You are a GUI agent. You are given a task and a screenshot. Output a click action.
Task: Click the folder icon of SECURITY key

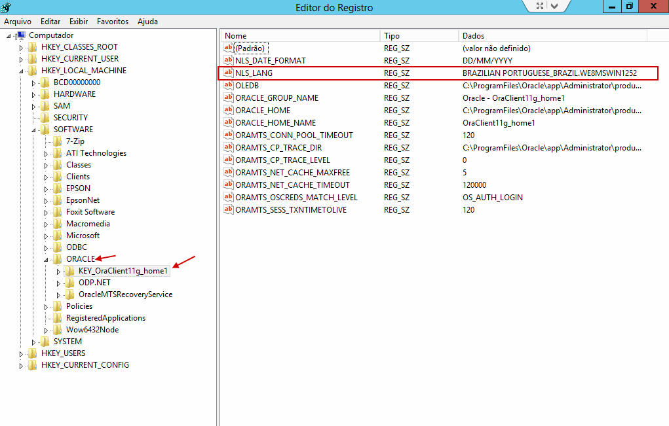[45, 118]
